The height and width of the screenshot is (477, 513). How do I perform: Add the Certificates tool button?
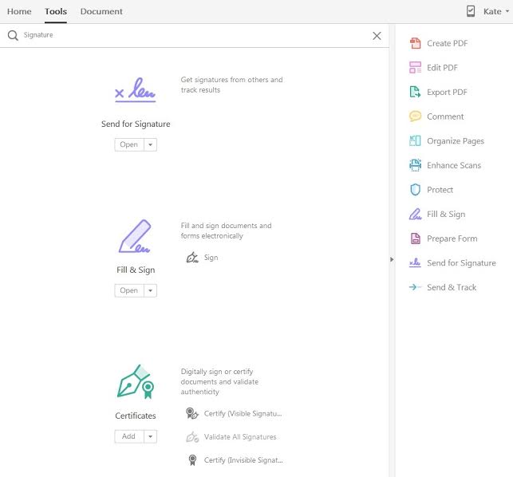click(x=129, y=436)
